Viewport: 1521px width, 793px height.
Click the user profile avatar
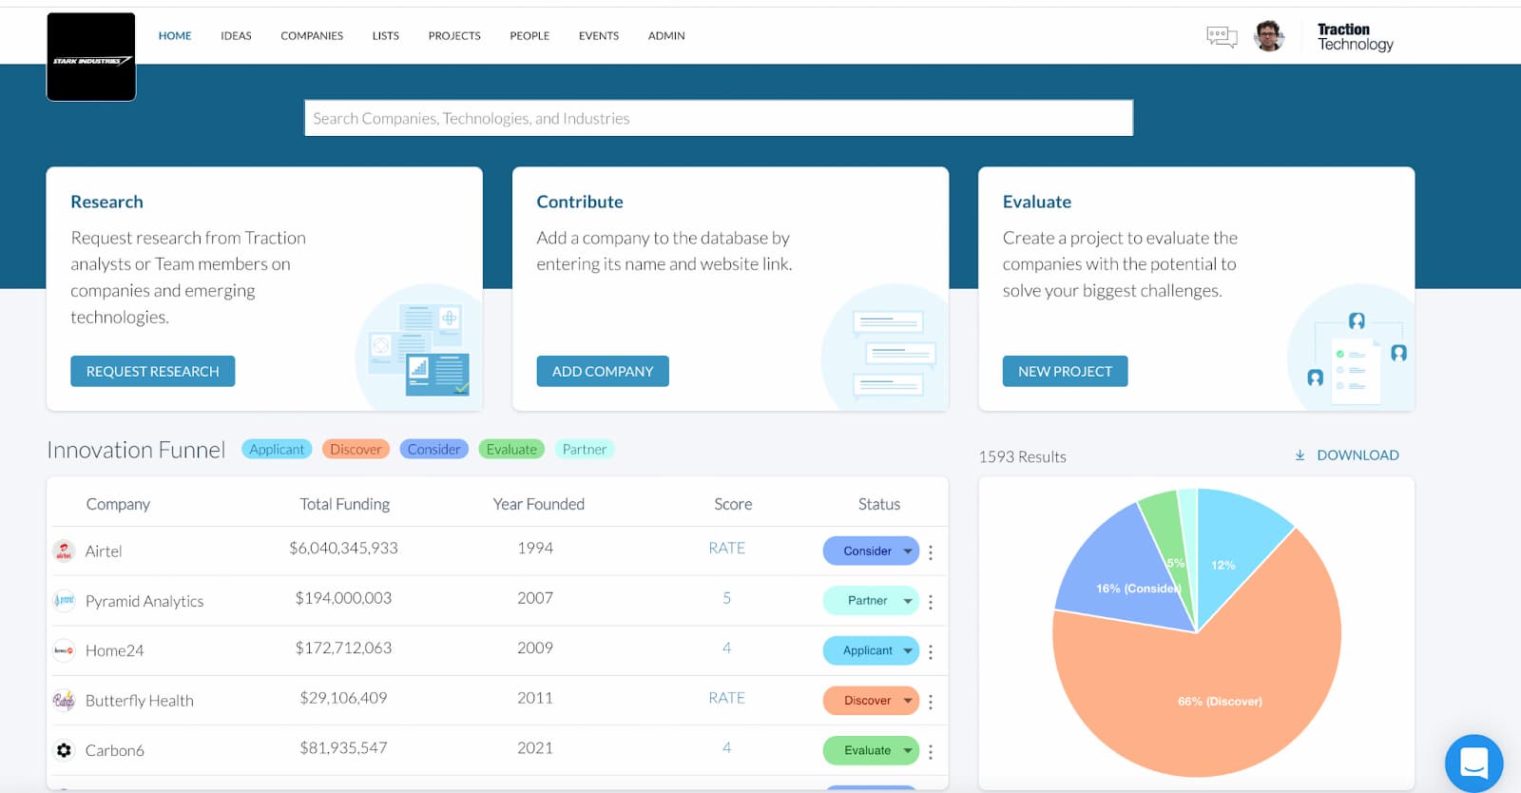(1269, 36)
